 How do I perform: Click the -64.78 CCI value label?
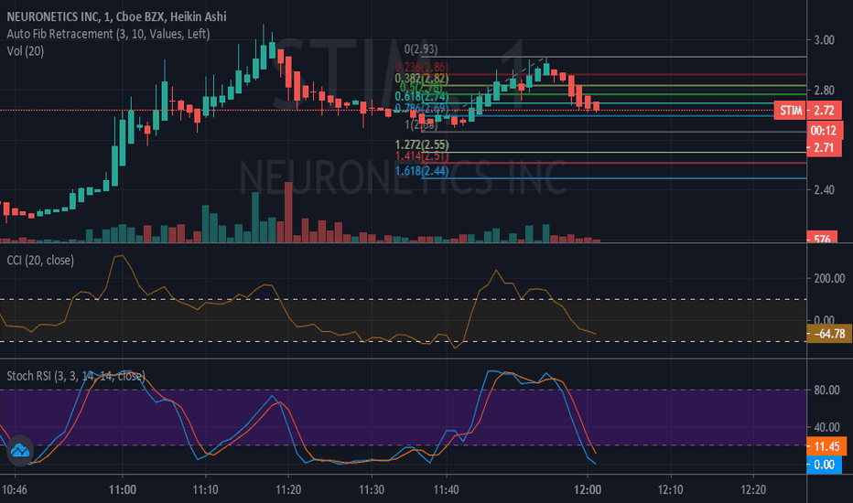(x=829, y=333)
